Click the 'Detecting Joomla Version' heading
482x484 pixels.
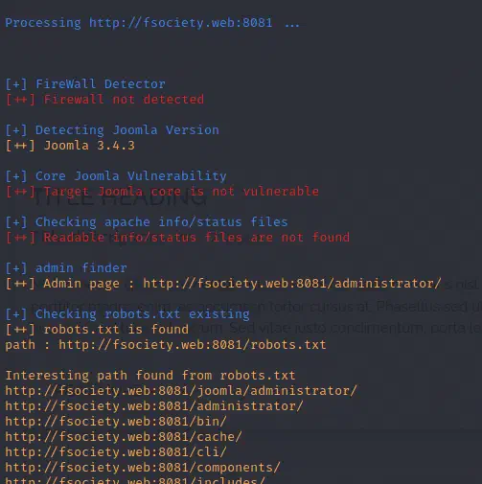tap(112, 130)
